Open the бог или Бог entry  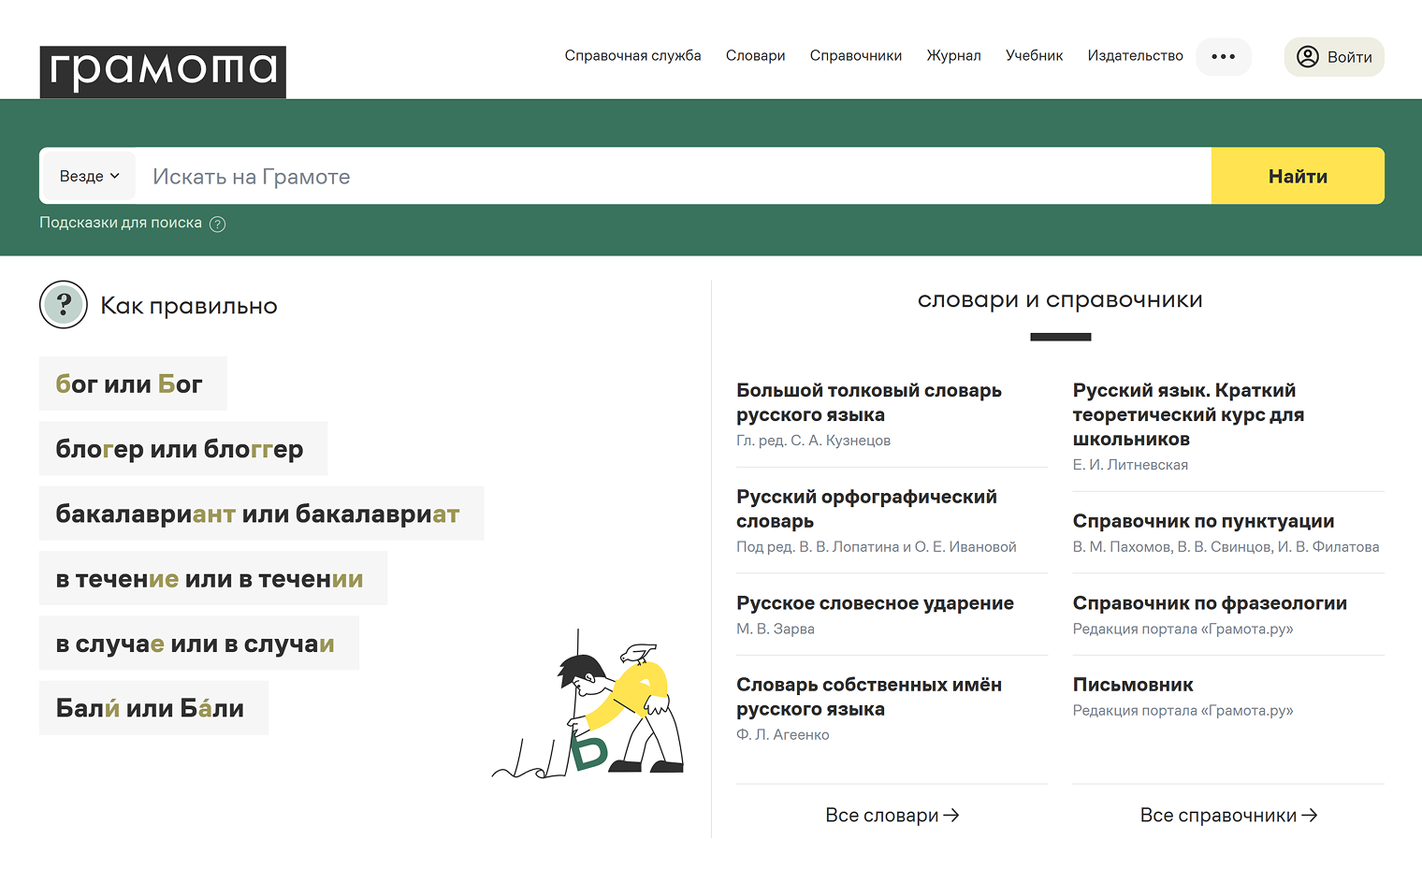[133, 384]
